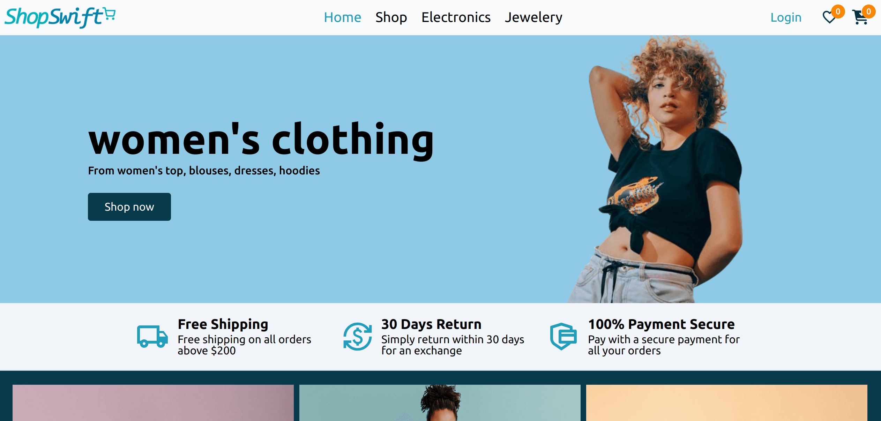Open the Electronics category
Screen dimensions: 881x421
[456, 17]
